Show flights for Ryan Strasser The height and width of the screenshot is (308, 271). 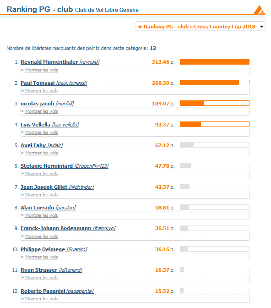coord(41,278)
